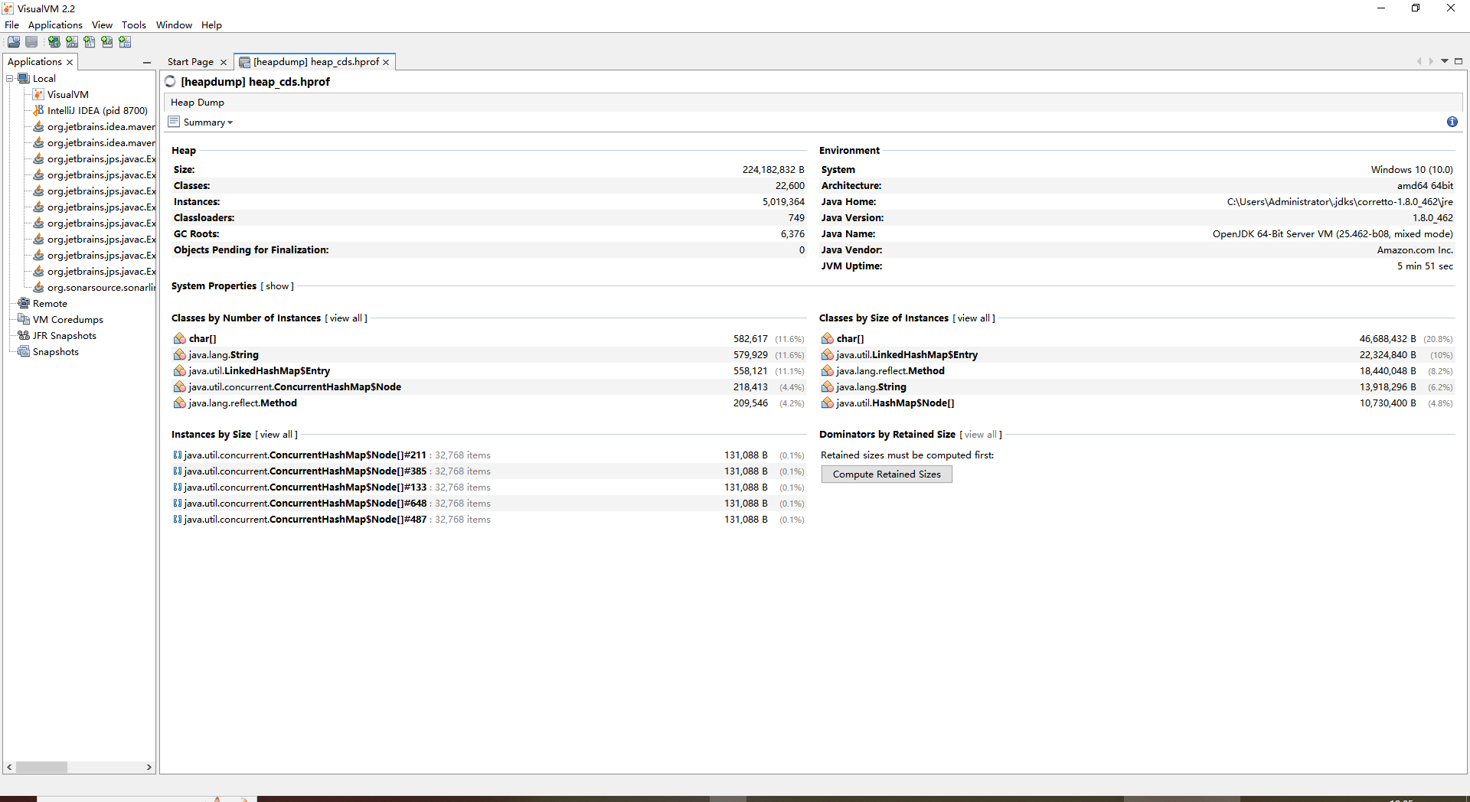Screen dimensions: 1470x802
Task: Open the Tools menu
Action: point(133,24)
